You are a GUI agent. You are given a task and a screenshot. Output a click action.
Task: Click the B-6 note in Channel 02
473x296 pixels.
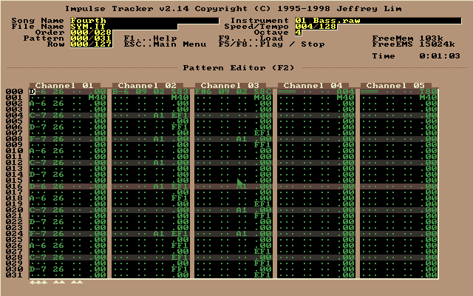(x=120, y=92)
